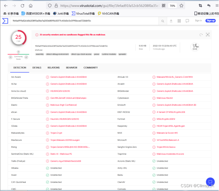This screenshot has width=219, height=191.
Task: Click the Sign up button
Action: (210, 21)
